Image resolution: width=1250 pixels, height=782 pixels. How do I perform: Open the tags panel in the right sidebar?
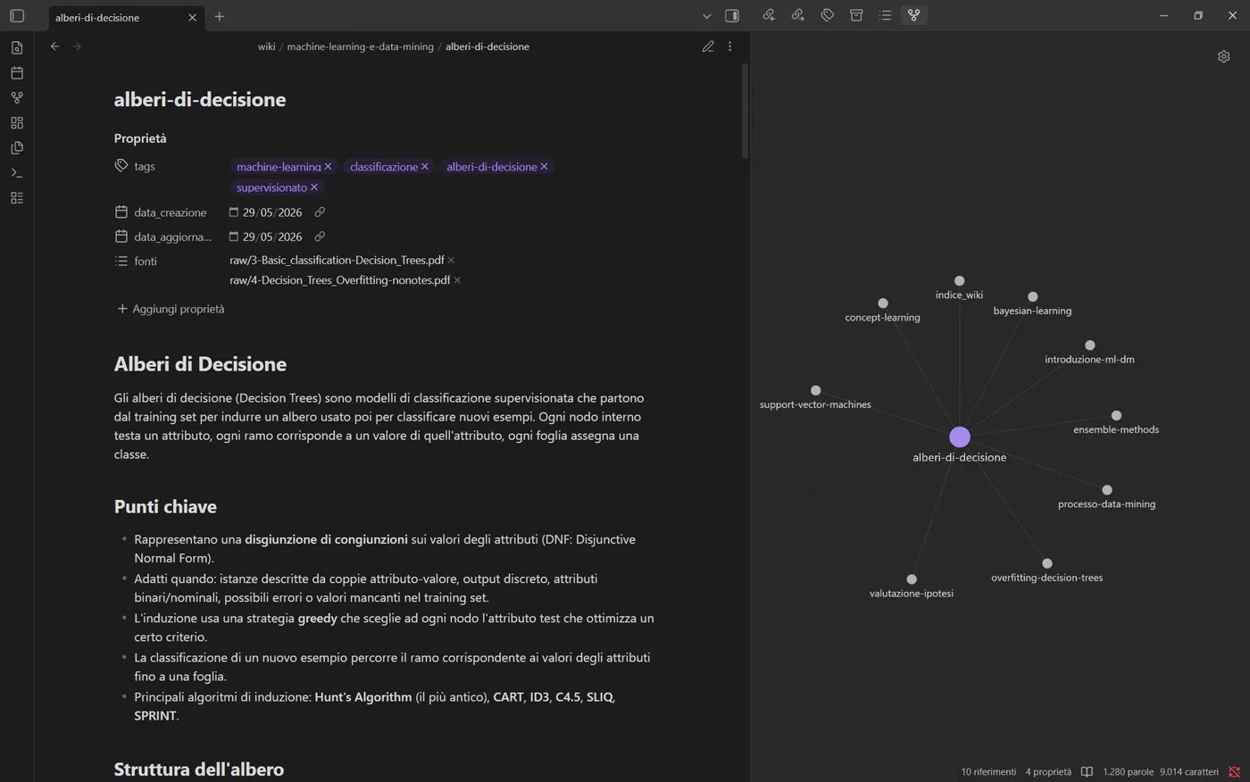click(x=828, y=15)
